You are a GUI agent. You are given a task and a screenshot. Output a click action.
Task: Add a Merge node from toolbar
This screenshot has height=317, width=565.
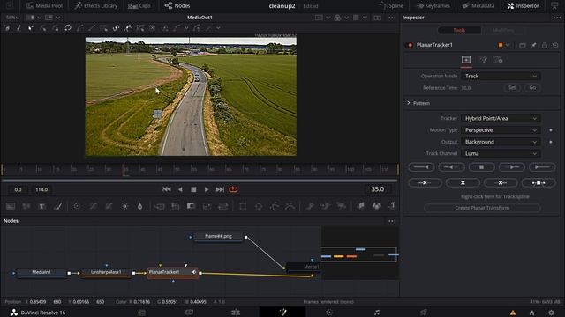(160, 206)
